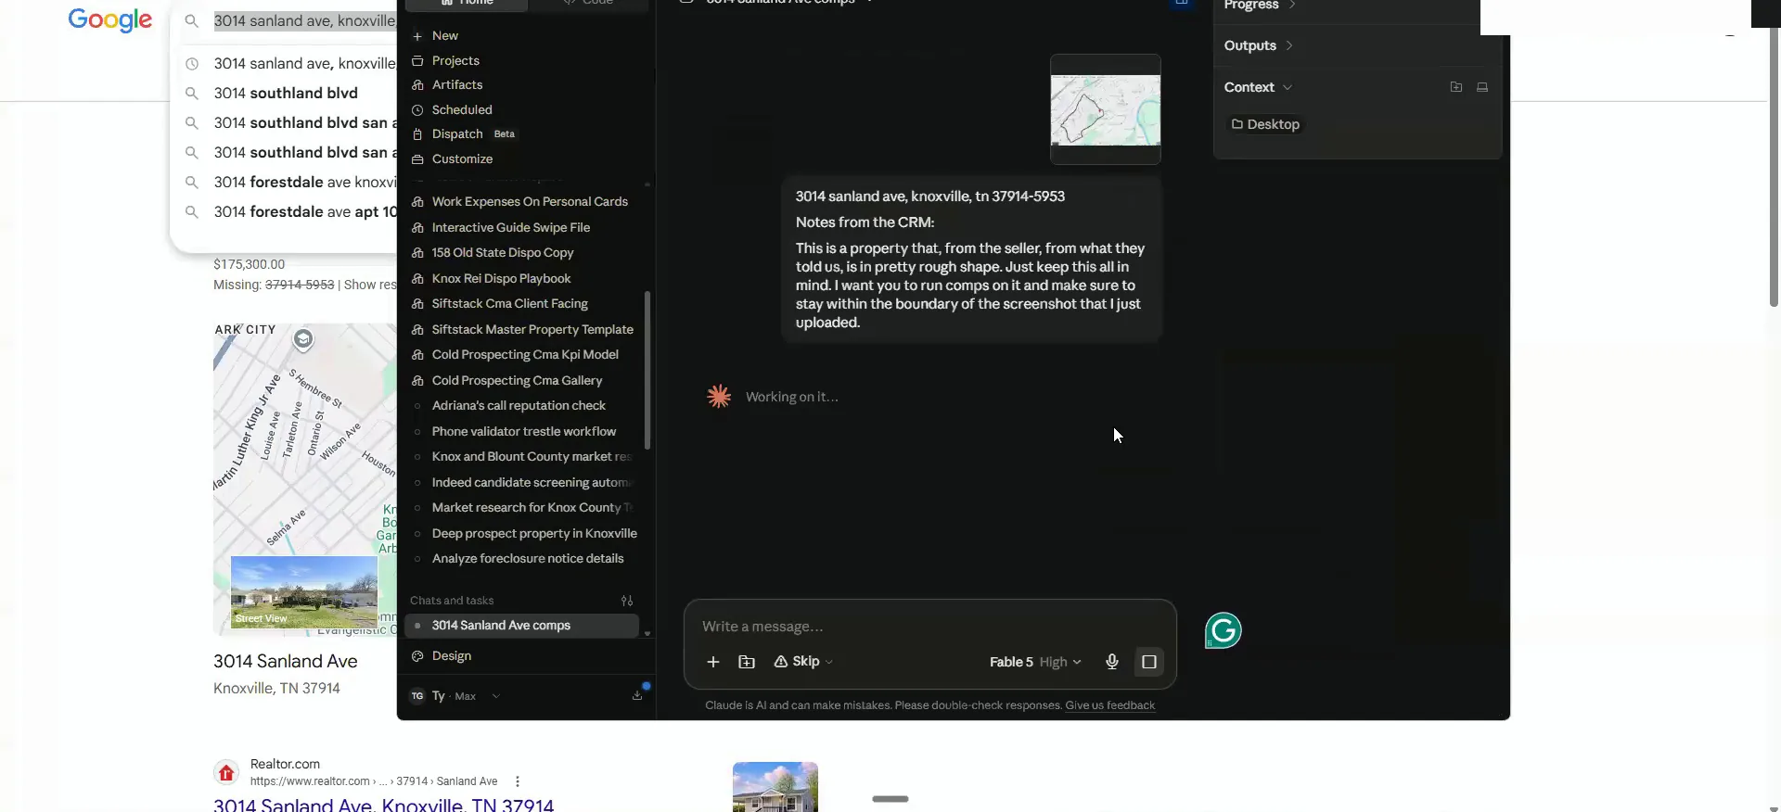The image size is (1781, 812).
Task: Expand the Progress panel
Action: (x=1259, y=6)
